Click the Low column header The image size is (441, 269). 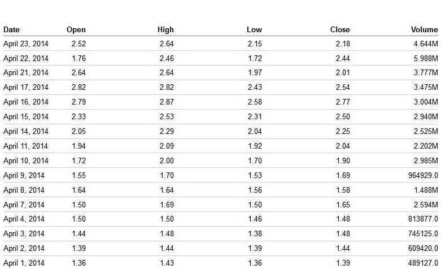tap(254, 29)
